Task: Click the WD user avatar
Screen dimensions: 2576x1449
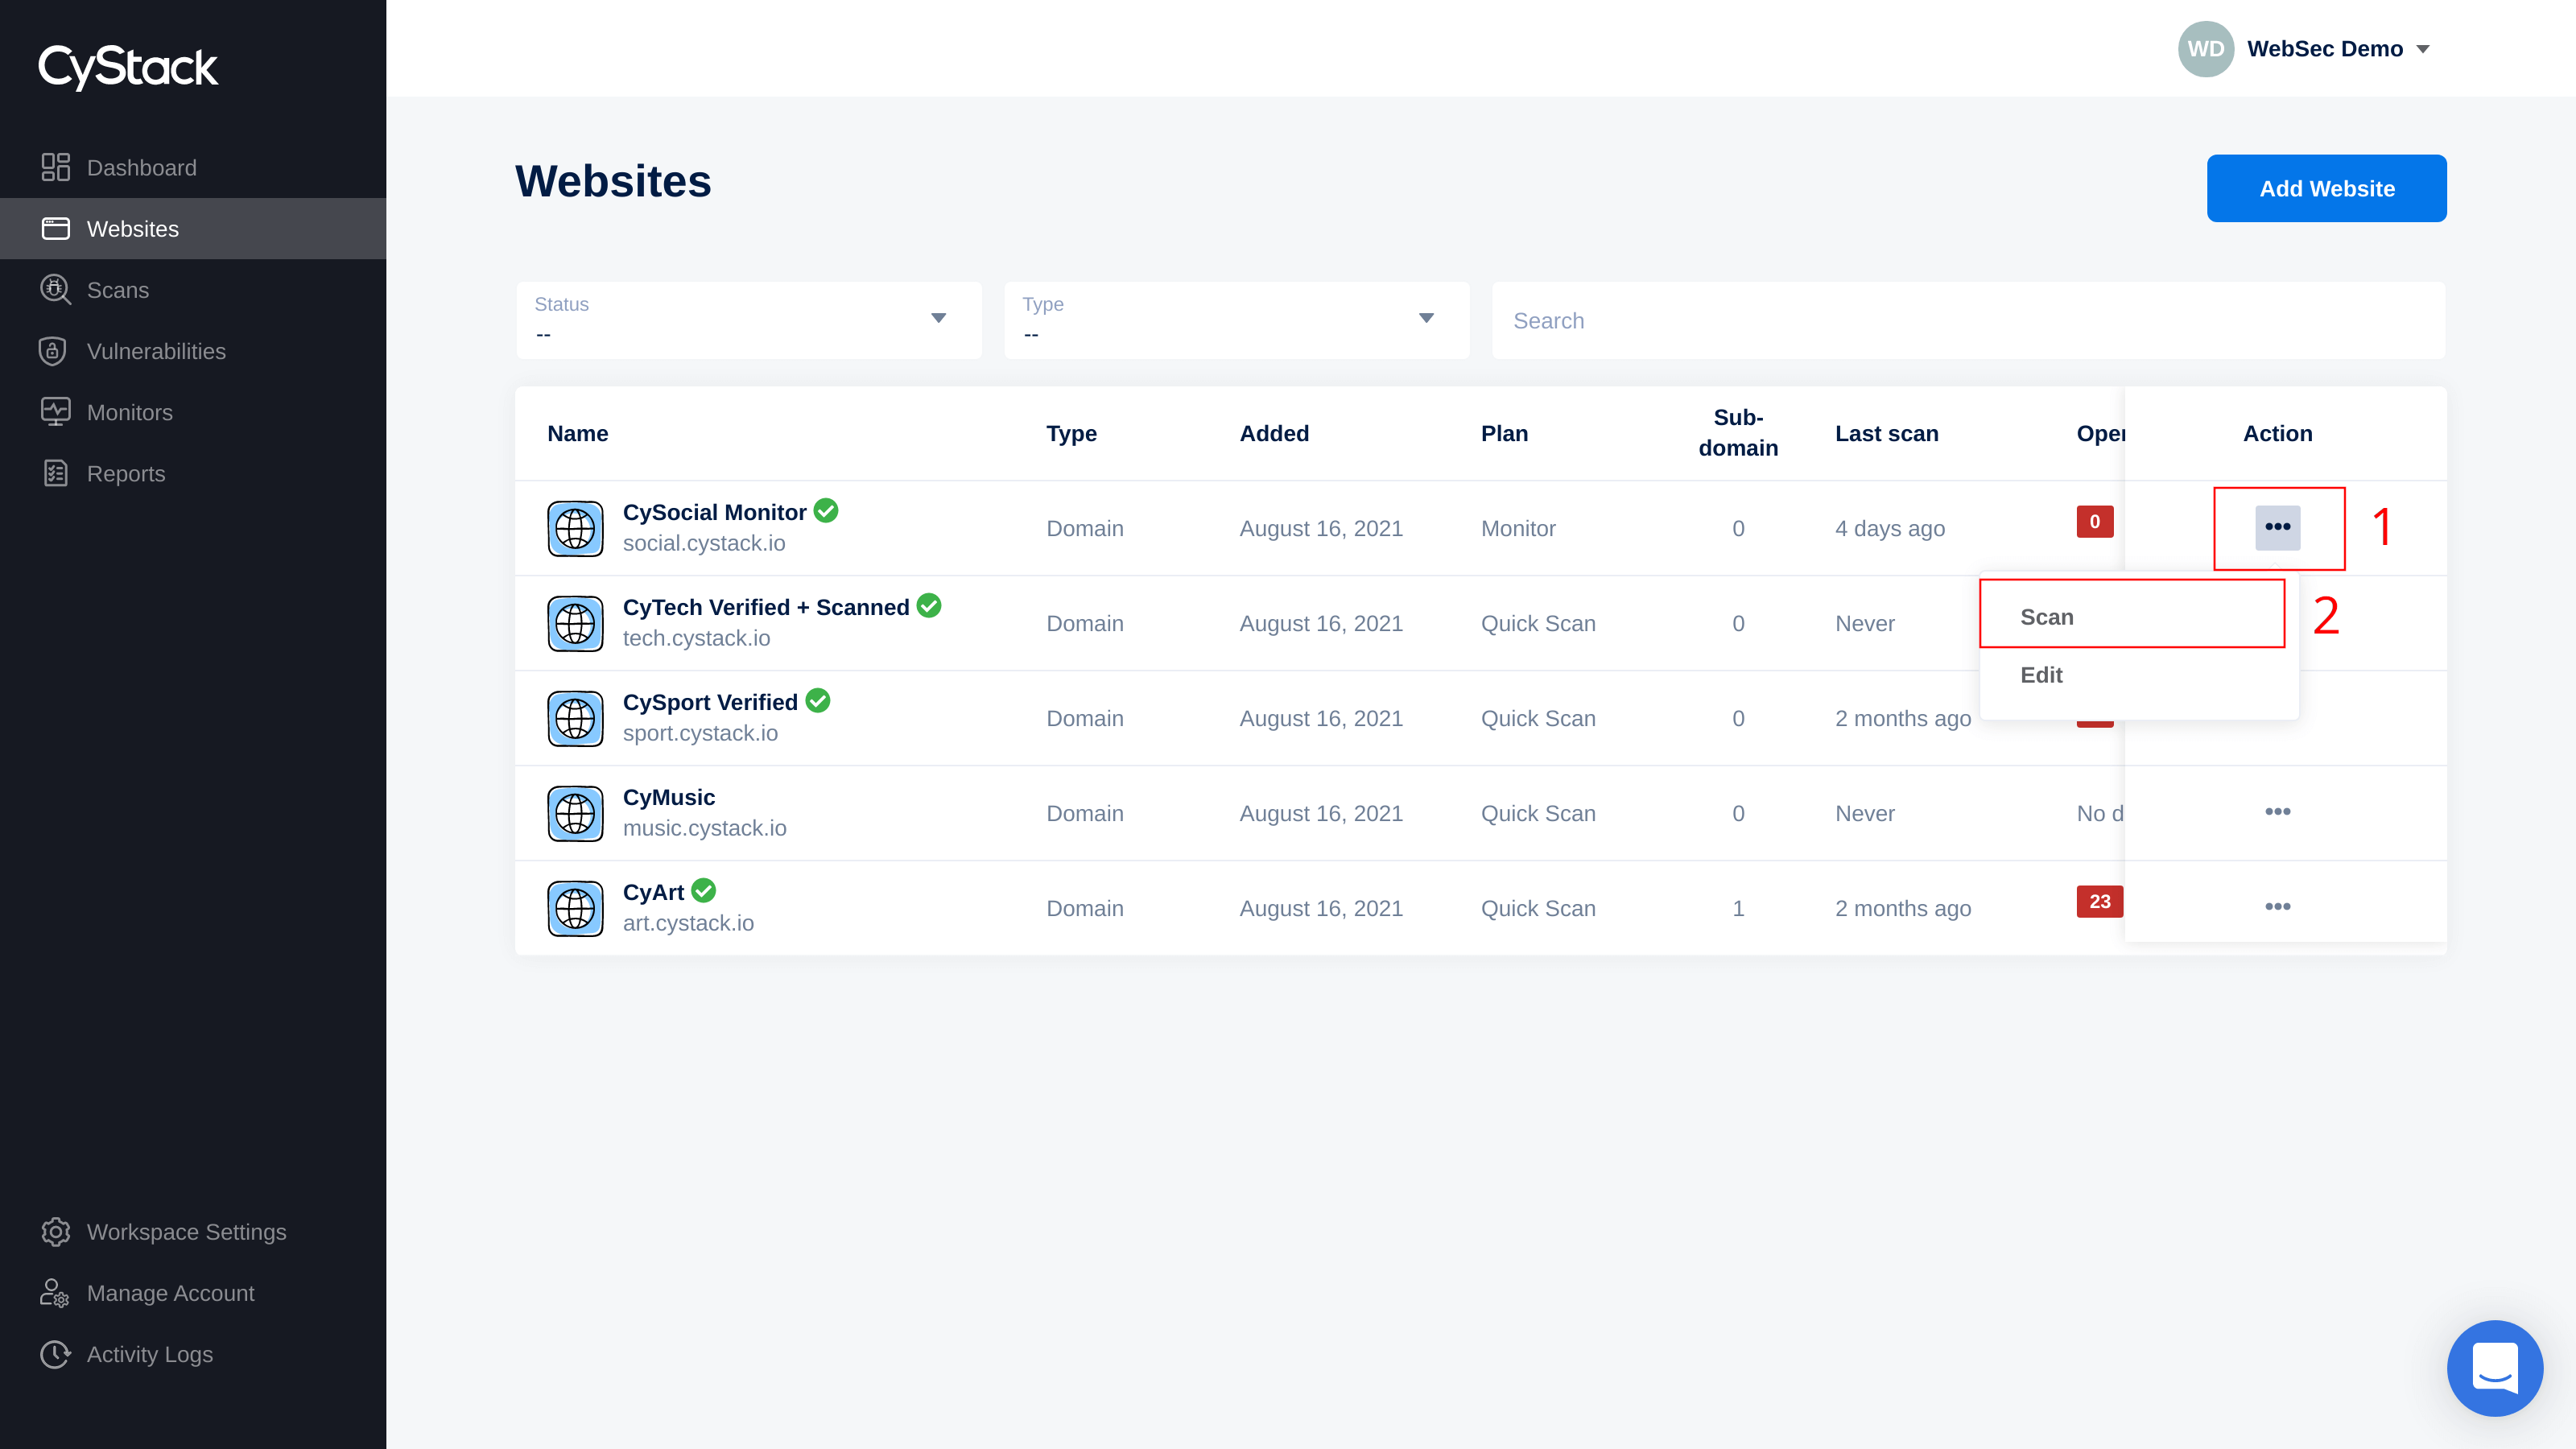Action: [2206, 49]
